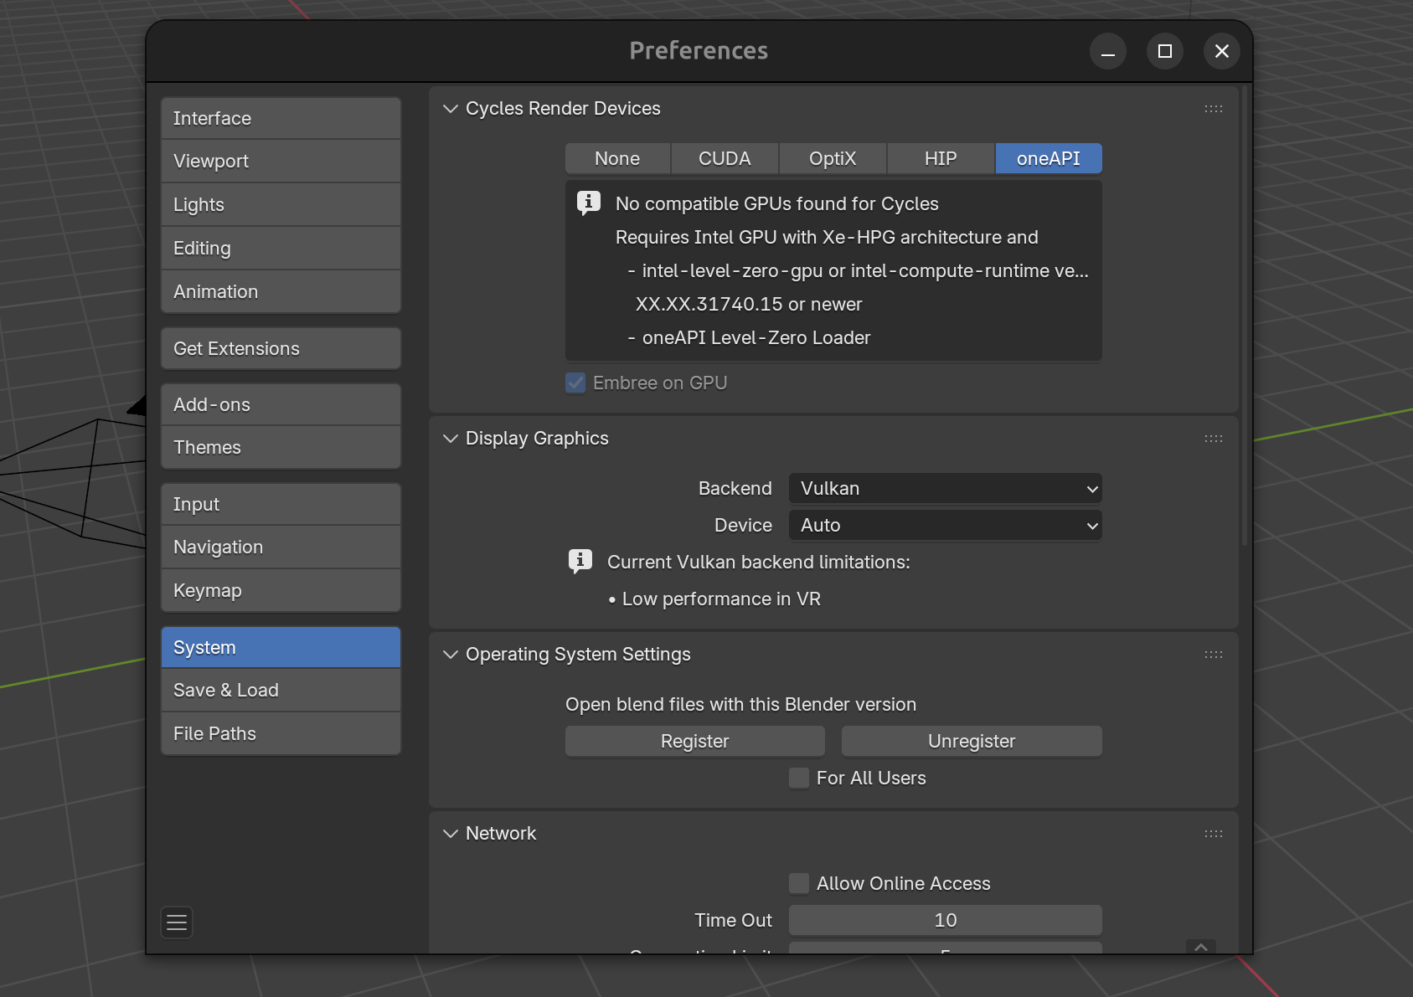
Task: Grab the Display Graphics panel grip
Action: (1213, 439)
